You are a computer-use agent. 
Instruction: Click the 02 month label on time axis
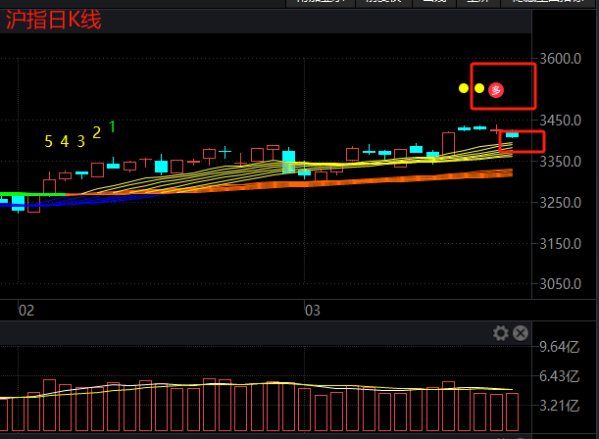coord(26,310)
